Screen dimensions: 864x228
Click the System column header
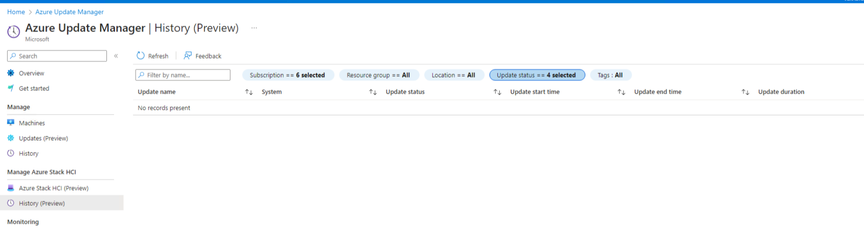pos(271,92)
